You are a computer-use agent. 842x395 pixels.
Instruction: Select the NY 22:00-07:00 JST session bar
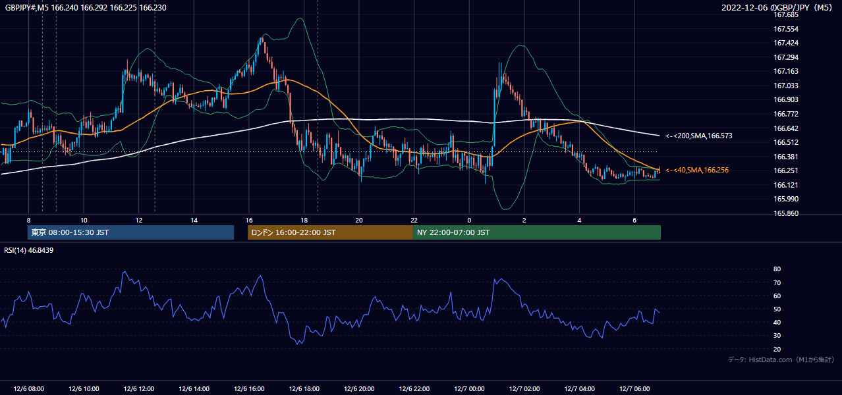(537, 232)
